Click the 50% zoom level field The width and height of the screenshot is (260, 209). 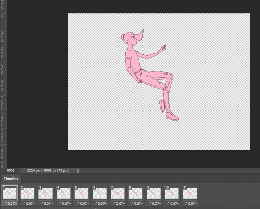tap(10, 171)
